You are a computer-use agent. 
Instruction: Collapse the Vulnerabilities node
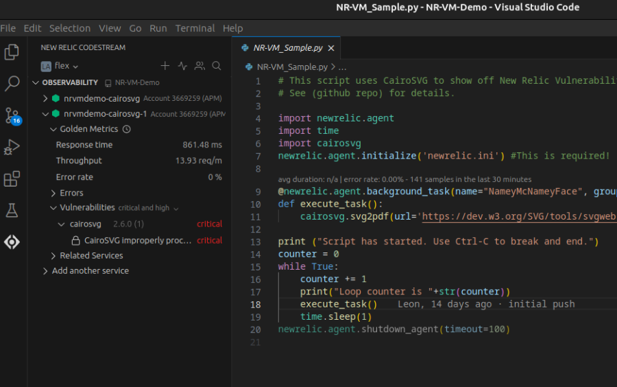53,208
